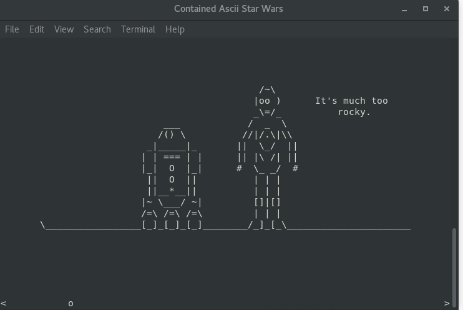The width and height of the screenshot is (463, 310).
Task: Click C-3PO's right '#' hand symbol
Action: [295, 168]
